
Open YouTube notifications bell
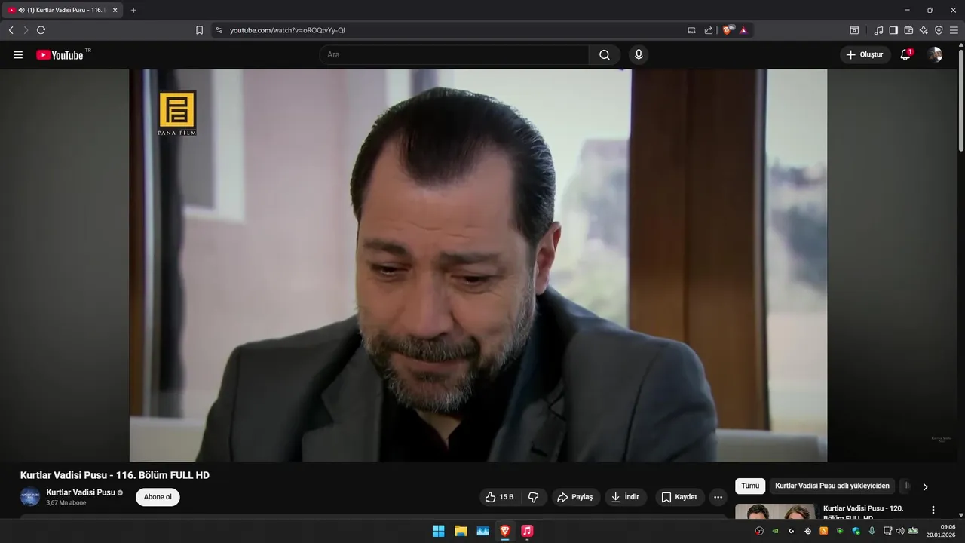point(905,54)
